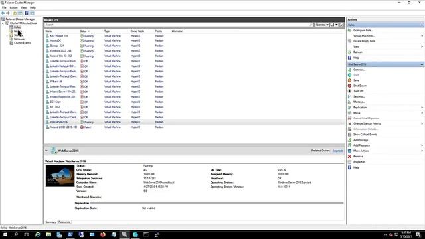425x239 pixels.
Task: Click the Configure Role action icon
Action: [x=350, y=30]
